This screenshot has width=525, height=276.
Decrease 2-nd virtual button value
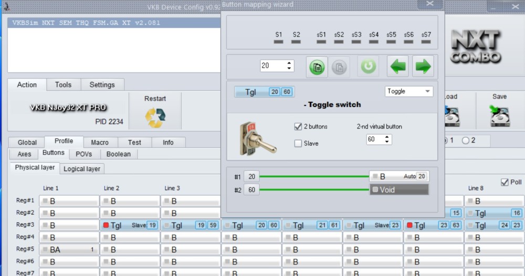click(x=387, y=142)
